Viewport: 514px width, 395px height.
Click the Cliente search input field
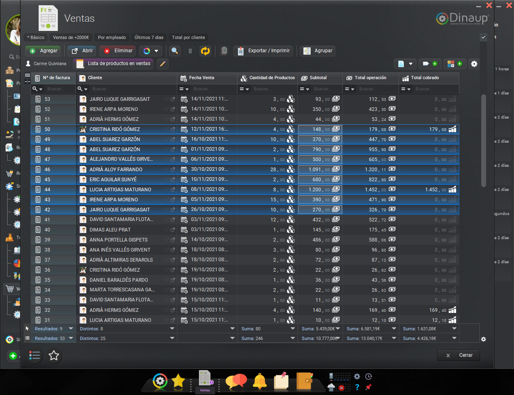(133, 89)
